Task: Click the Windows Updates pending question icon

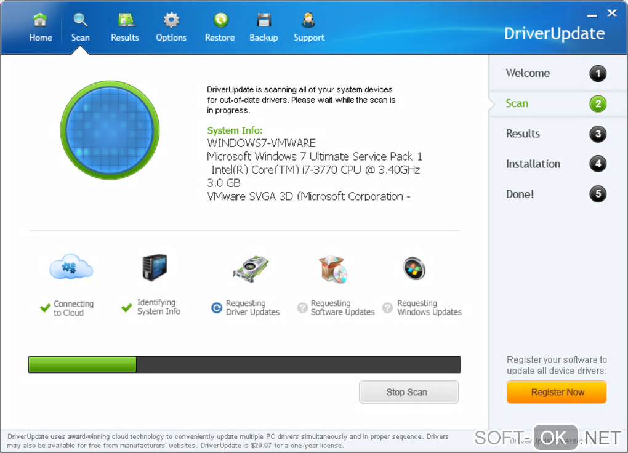Action: click(387, 308)
